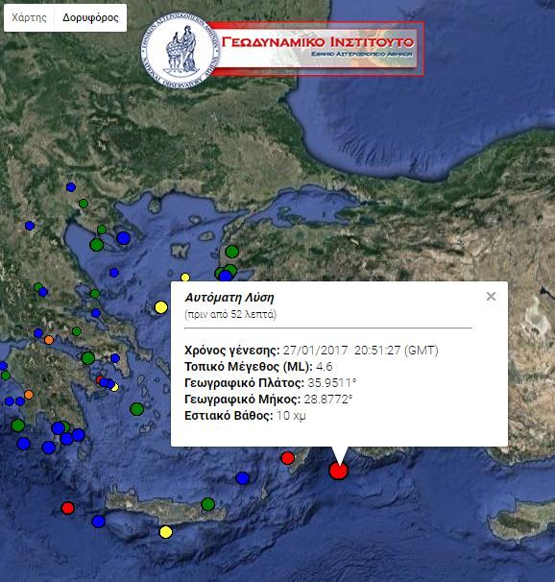Click the focal depth value 10 χμ
The height and width of the screenshot is (582, 555).
click(291, 415)
